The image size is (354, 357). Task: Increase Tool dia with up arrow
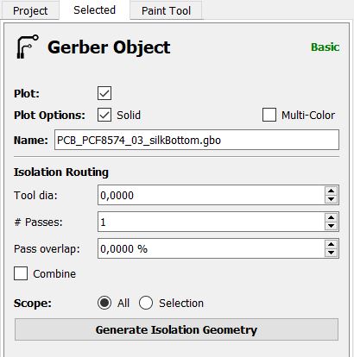click(331, 191)
